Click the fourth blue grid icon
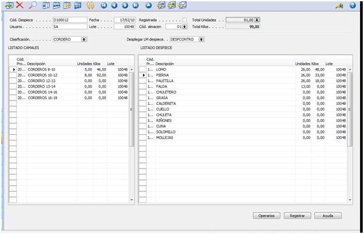The height and width of the screenshot is (234, 364). pos(78,5)
